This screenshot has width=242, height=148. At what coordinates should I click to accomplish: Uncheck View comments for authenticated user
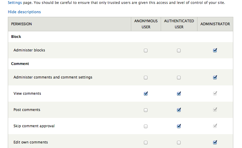click(179, 94)
